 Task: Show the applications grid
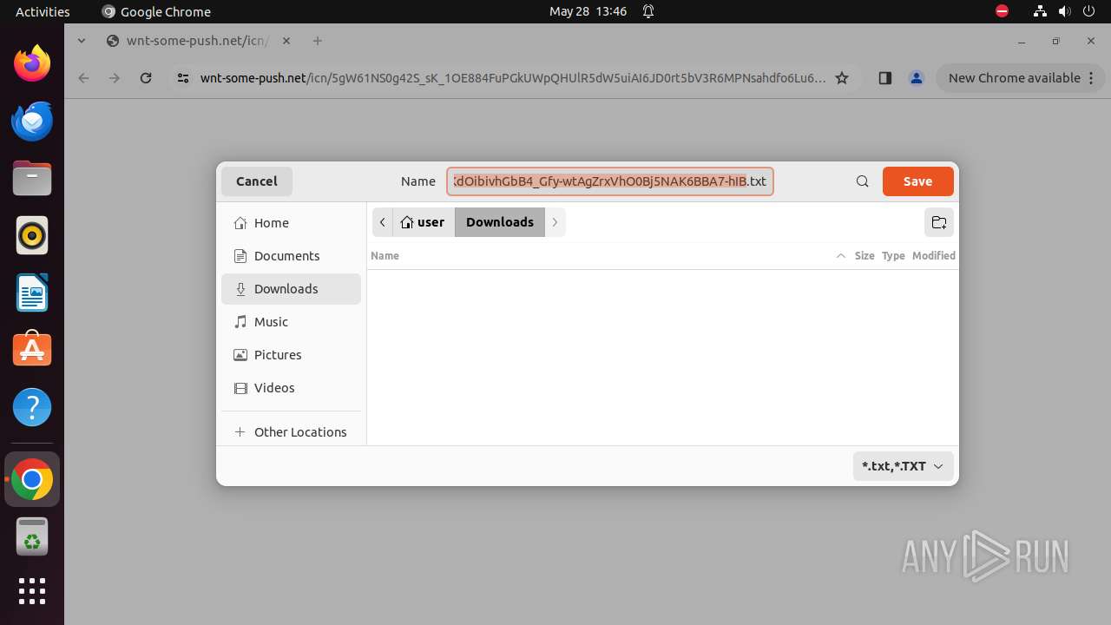point(32,591)
